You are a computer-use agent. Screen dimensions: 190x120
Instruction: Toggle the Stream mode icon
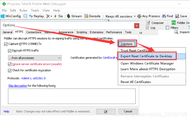tap(68, 16)
